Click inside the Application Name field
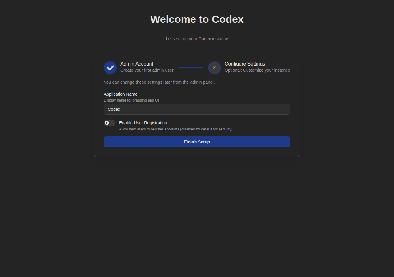Screen dimensions: 394x277 tap(197, 109)
